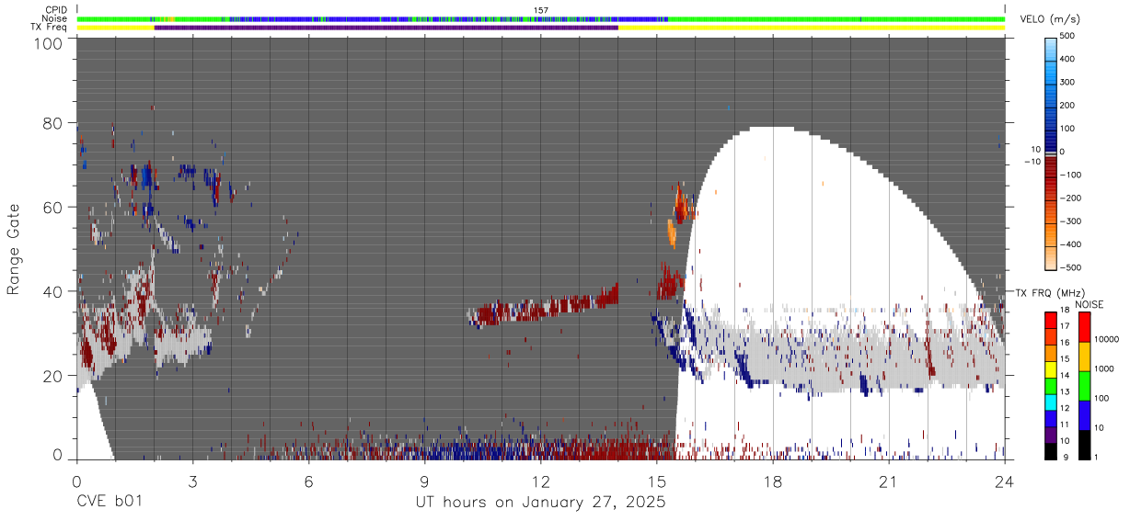
Task: Click range gate axis tick 20
Action: coord(54,376)
